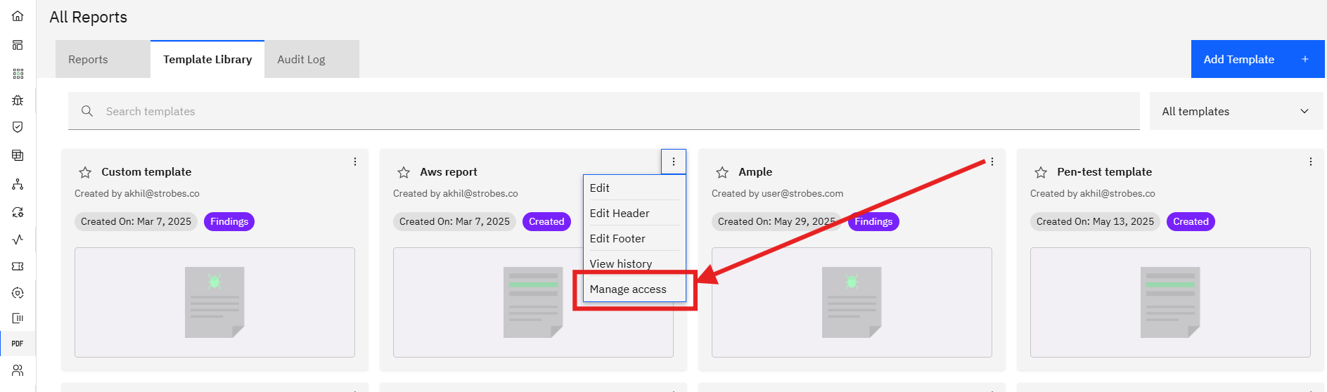Click the plus icon on Add Template

coord(1305,59)
